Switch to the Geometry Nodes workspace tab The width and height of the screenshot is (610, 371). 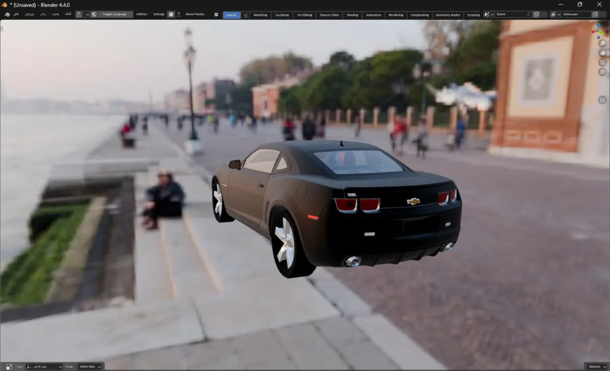(x=448, y=15)
